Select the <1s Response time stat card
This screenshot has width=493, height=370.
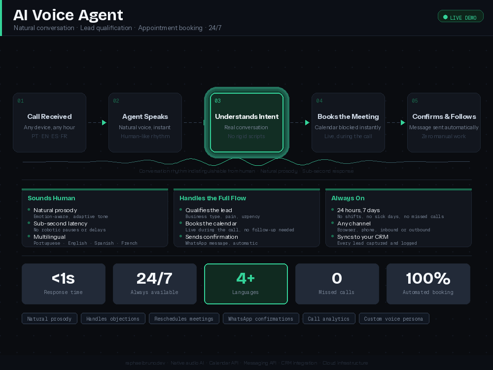coord(64,284)
